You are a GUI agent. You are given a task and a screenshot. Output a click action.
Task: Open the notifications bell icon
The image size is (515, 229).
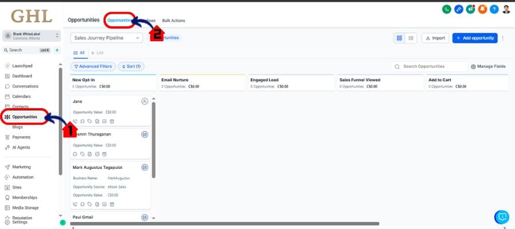point(482,9)
